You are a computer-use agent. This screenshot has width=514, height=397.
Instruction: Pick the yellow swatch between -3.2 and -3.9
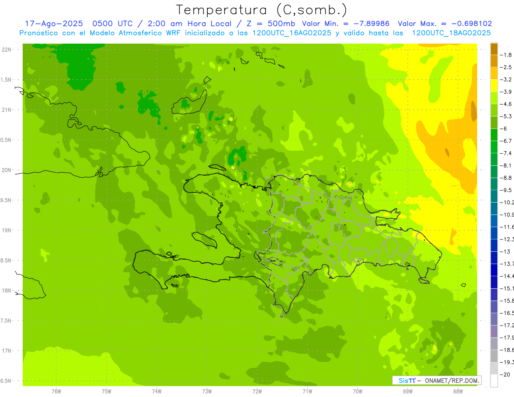[494, 86]
